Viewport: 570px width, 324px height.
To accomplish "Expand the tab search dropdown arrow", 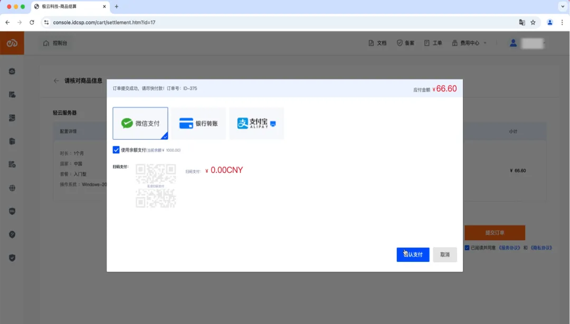I will [x=563, y=6].
